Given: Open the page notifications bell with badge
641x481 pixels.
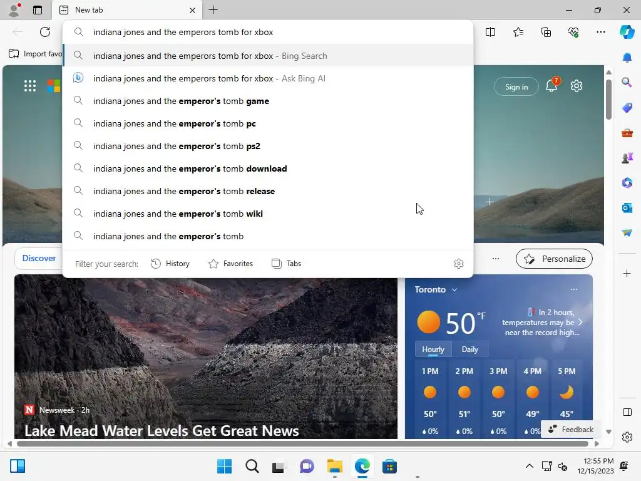Looking at the screenshot, I should tap(552, 85).
